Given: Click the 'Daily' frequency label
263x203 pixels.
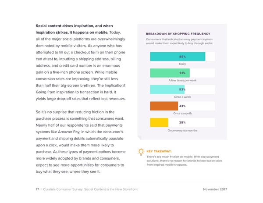Looking at the screenshot, I should (x=182, y=64).
